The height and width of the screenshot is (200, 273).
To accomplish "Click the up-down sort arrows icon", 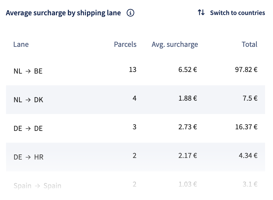I will pyautogui.click(x=201, y=13).
